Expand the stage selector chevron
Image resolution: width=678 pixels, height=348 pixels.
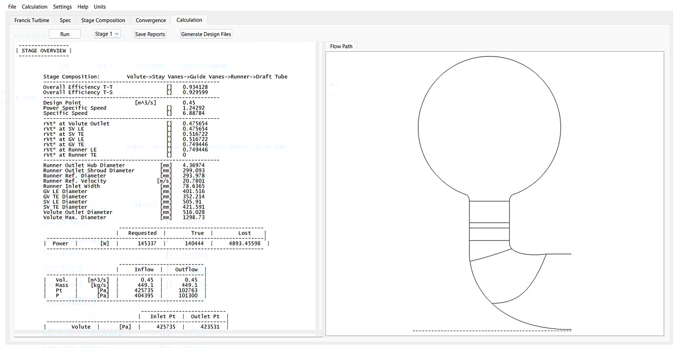pyautogui.click(x=116, y=33)
